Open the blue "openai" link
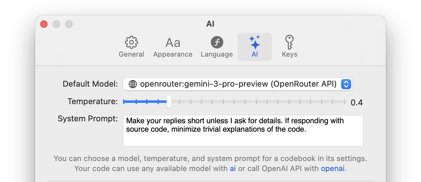This screenshot has height=182, width=421. tap(333, 169)
